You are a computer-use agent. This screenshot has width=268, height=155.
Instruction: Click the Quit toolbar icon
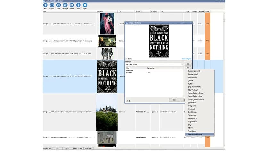[85, 5]
